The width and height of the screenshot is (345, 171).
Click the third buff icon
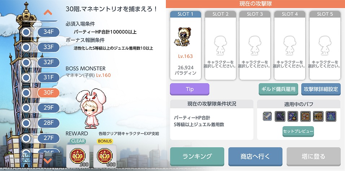point(293,116)
